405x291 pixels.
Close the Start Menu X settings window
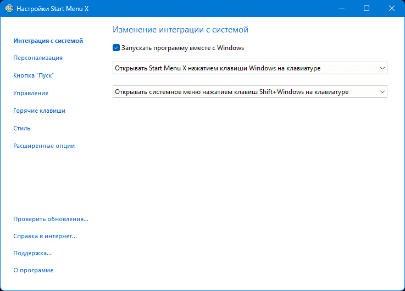[x=392, y=9]
